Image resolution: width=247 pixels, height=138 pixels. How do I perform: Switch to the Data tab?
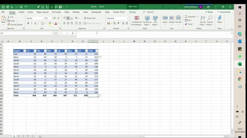[x=67, y=12]
